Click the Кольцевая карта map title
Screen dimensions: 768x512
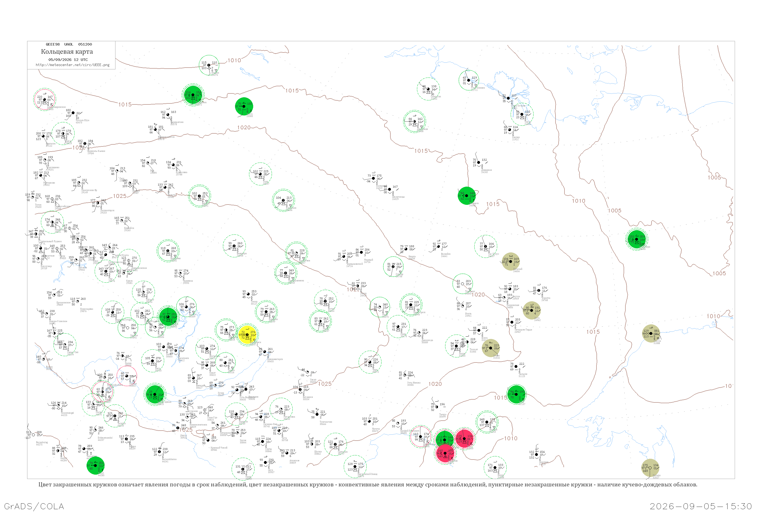coord(67,52)
